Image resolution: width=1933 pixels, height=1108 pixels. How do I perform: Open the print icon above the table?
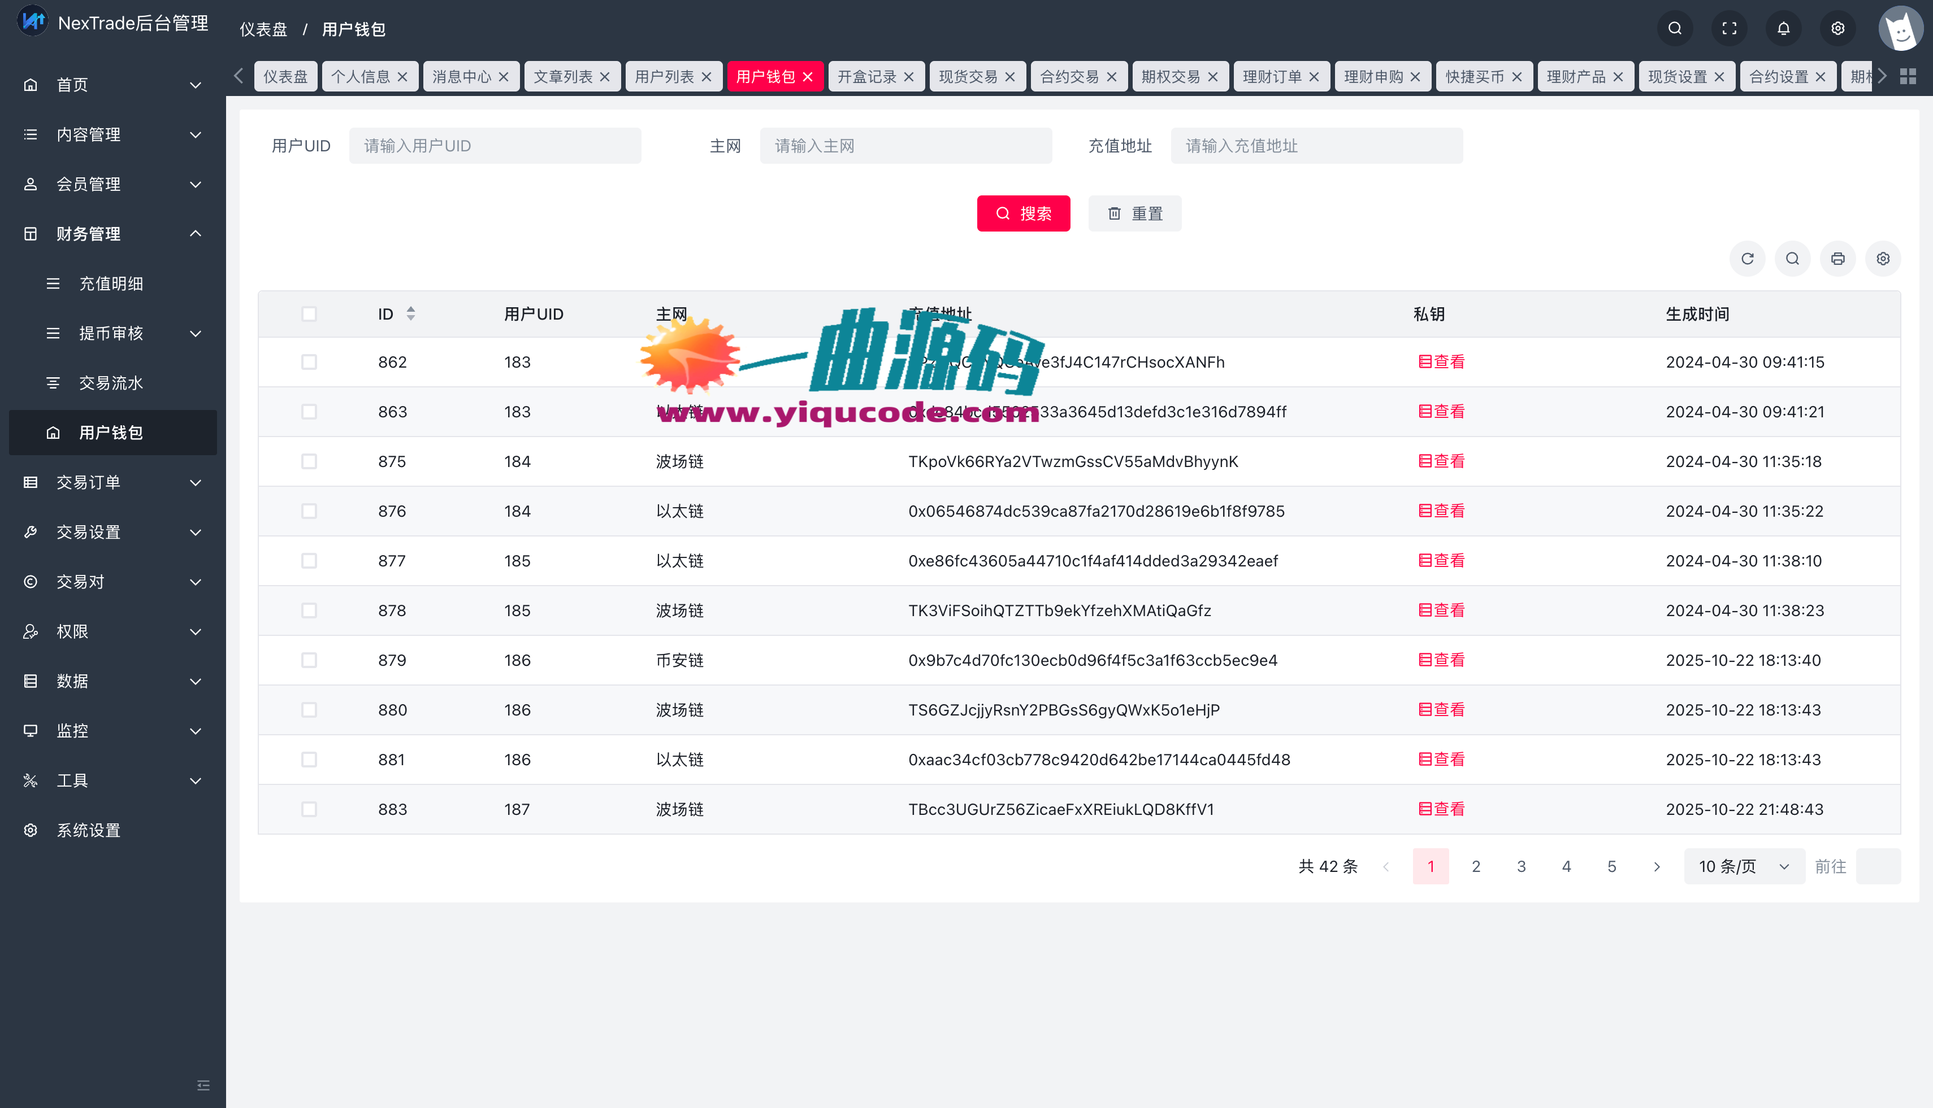pos(1837,258)
